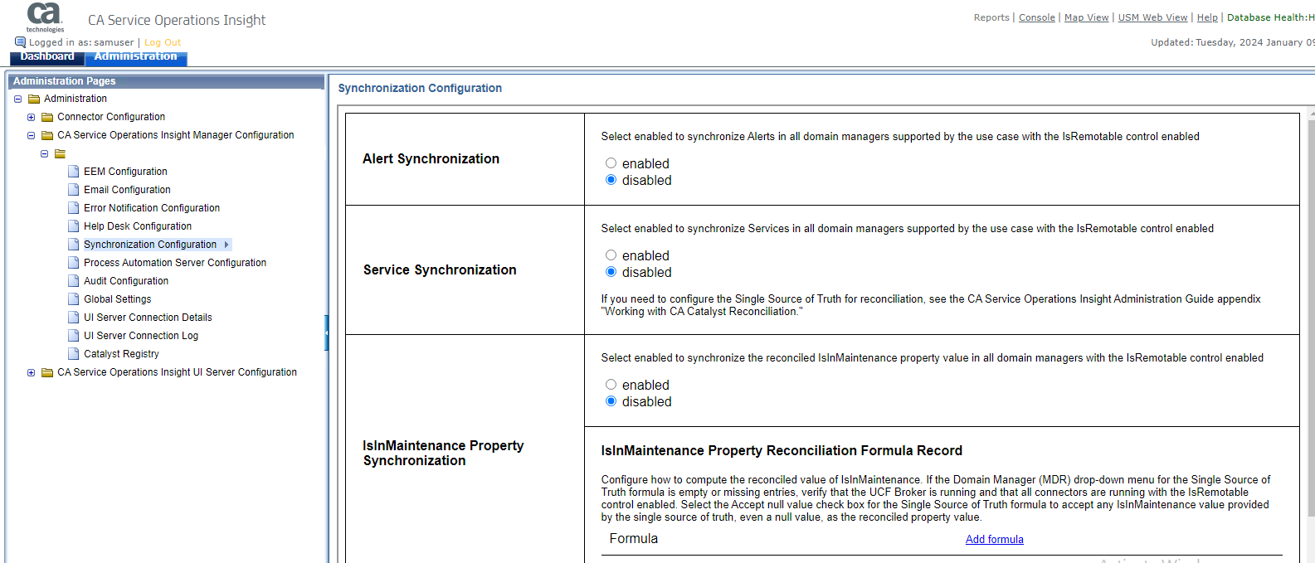1315x563 pixels.
Task: Expand the Connector Configuration tree node
Action: click(x=31, y=117)
